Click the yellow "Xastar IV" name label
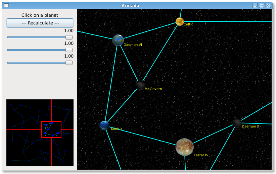This screenshot has width=276, height=174. coord(201,155)
